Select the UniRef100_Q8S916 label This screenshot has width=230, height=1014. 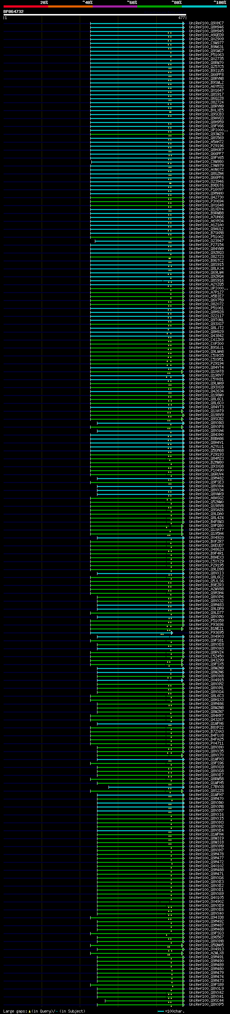click(206, 280)
